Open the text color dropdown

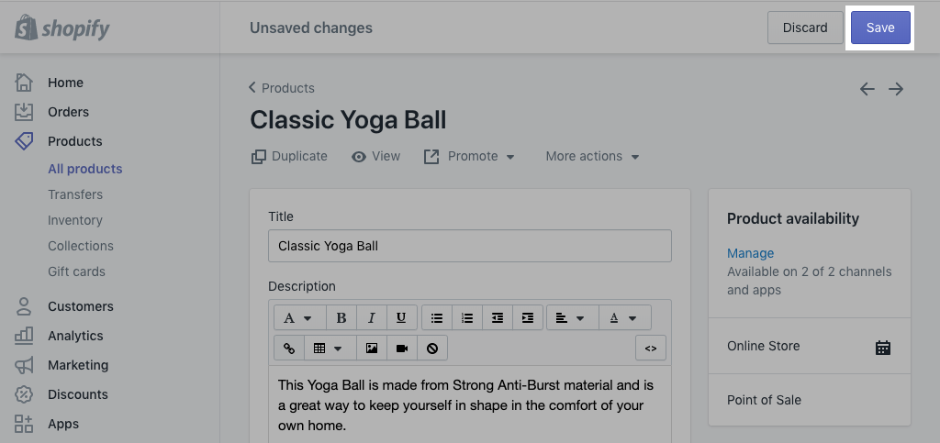tap(624, 318)
